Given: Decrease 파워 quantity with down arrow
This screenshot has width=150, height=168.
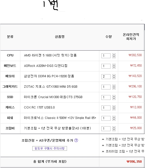Looking at the screenshot, I should tap(114, 119).
